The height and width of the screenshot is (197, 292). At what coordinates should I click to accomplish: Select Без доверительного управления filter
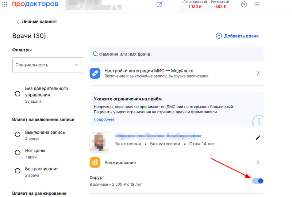tap(18, 94)
